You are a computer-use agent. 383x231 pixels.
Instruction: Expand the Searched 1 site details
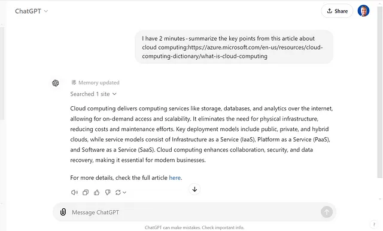(x=93, y=94)
